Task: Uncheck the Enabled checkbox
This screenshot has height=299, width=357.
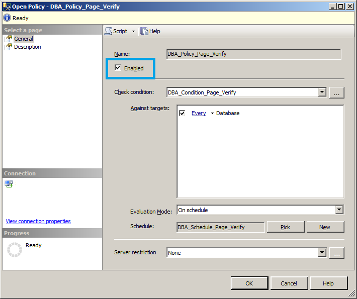Action: 118,68
